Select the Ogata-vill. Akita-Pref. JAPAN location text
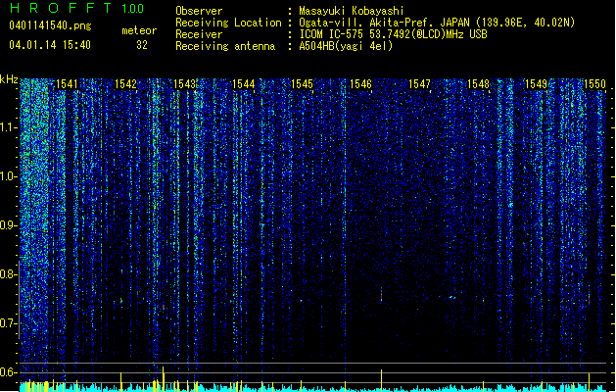Screen dimensions: 616x392 click(x=437, y=23)
